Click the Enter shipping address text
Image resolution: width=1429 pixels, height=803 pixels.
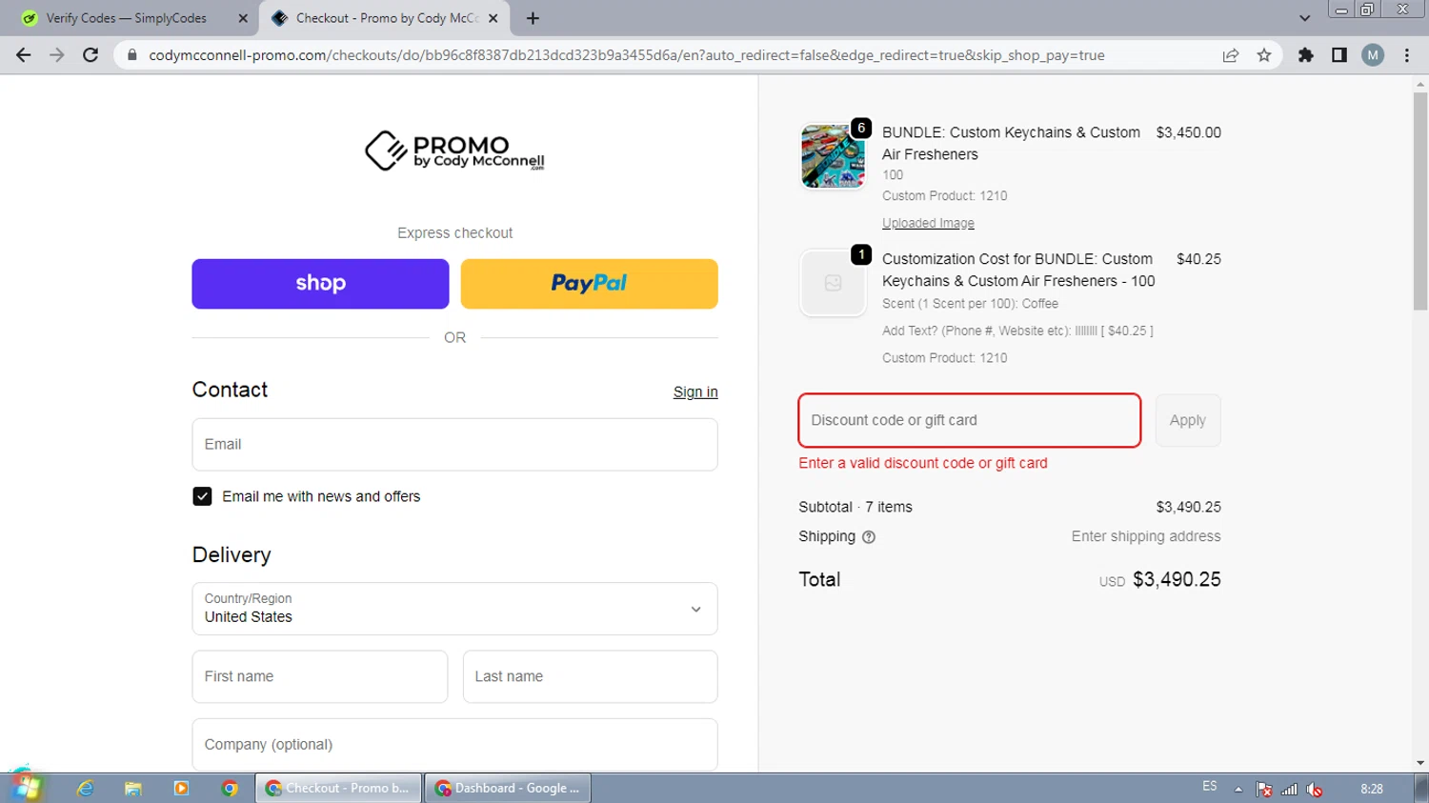[1146, 536]
